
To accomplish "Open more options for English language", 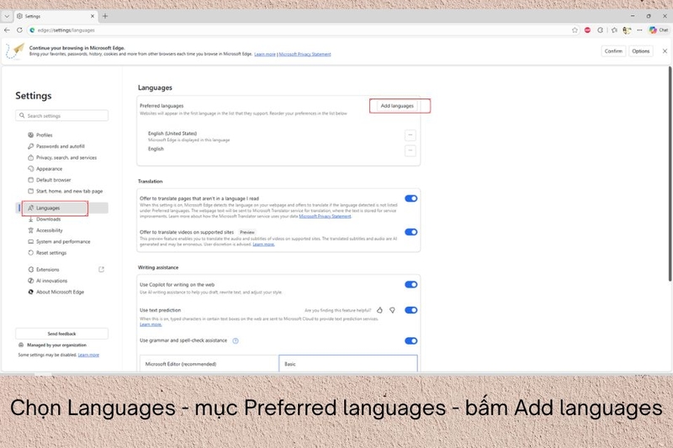I will 411,150.
